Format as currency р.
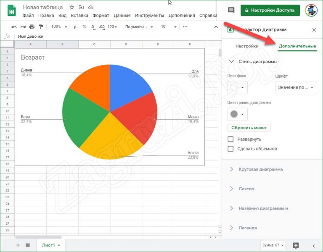The width and height of the screenshot is (323, 252). 76,27
